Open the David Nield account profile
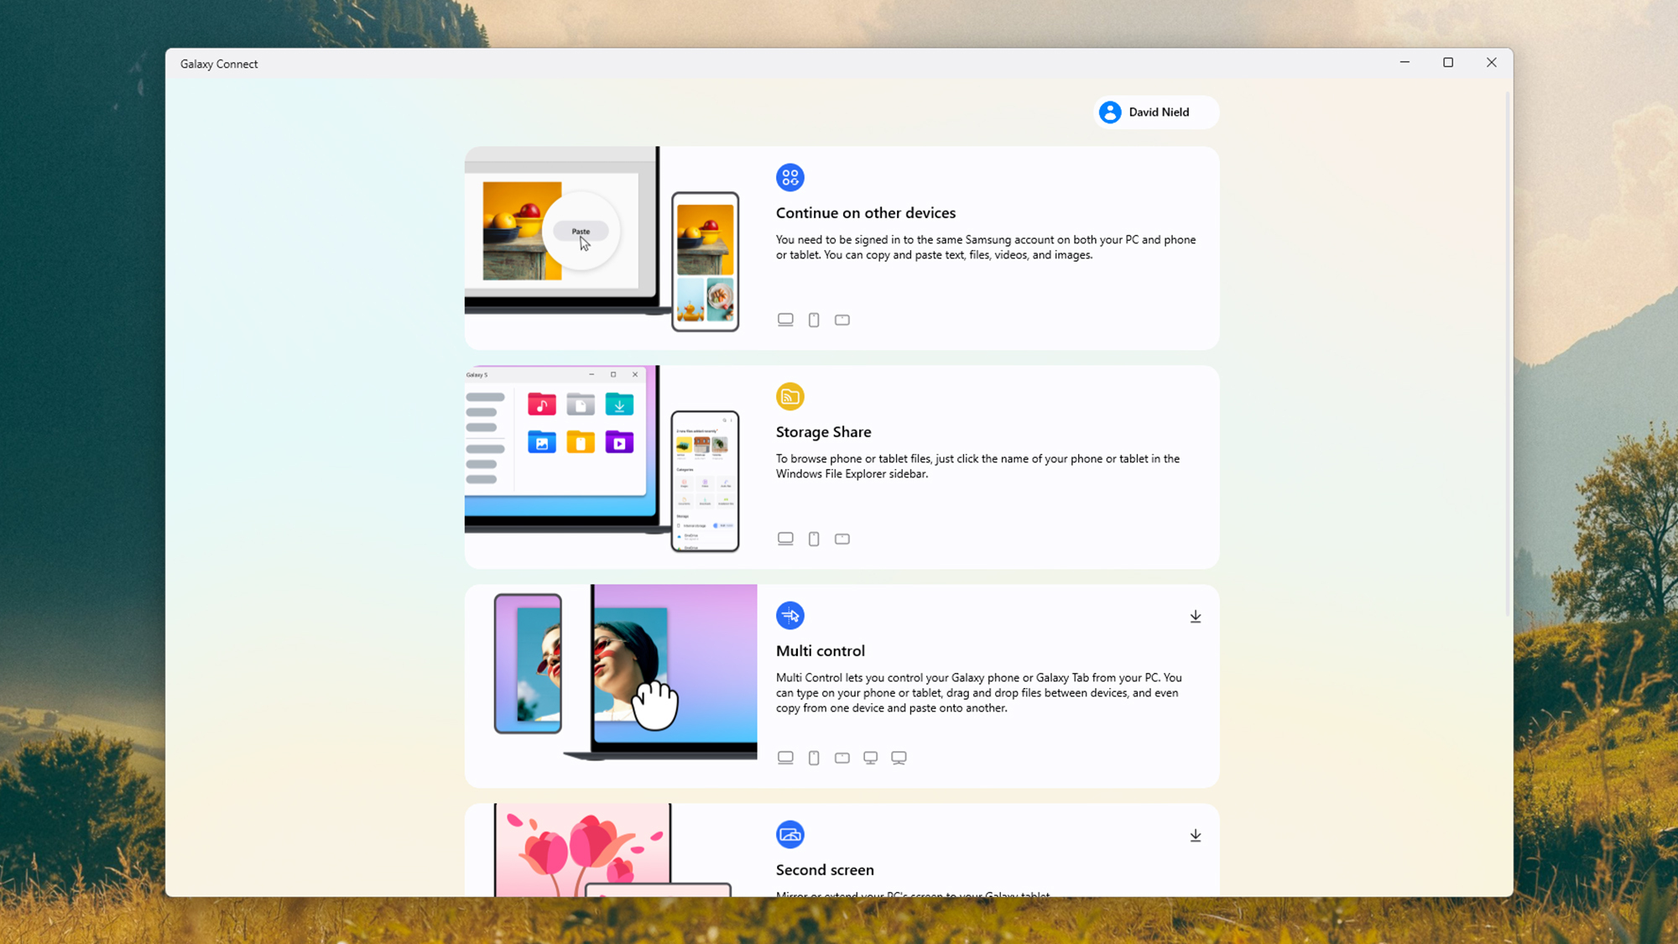This screenshot has height=944, width=1678. (1158, 112)
